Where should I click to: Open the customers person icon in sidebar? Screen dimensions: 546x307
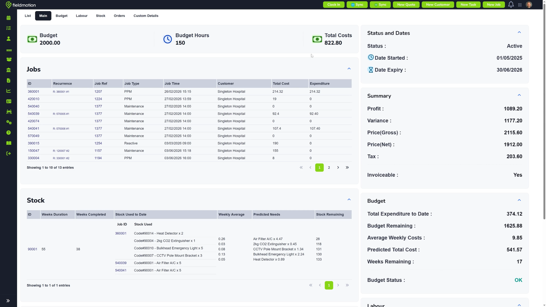point(9,39)
